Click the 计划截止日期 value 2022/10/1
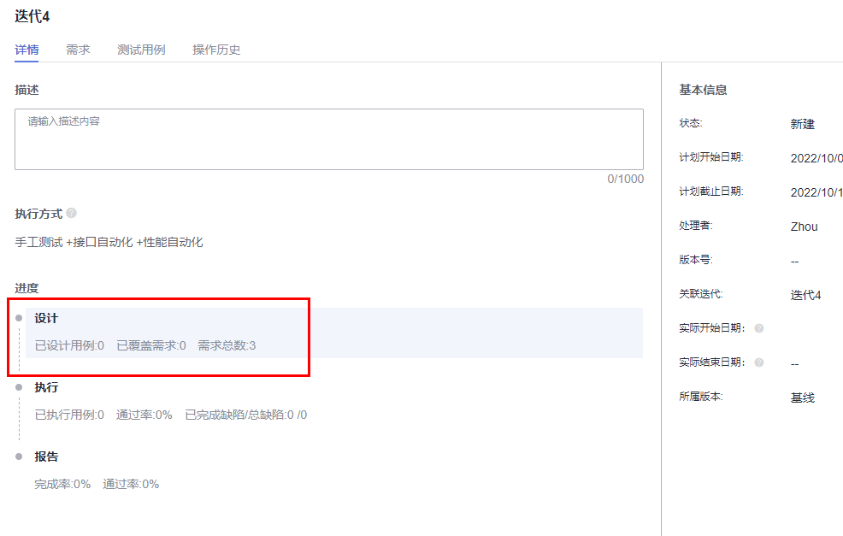Image resolution: width=843 pixels, height=536 pixels. (816, 192)
